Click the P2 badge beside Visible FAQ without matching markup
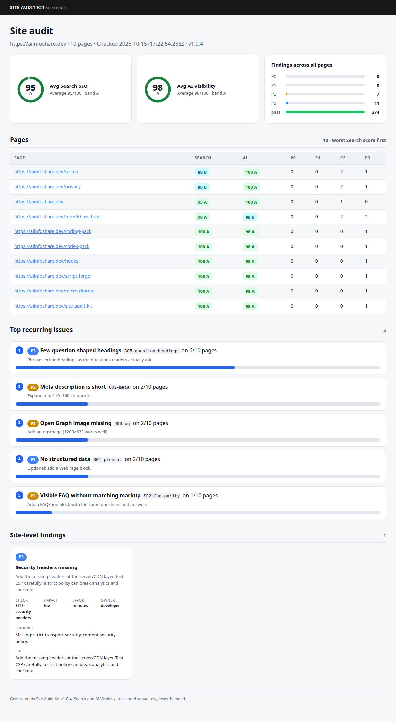396x722 pixels. [33, 496]
